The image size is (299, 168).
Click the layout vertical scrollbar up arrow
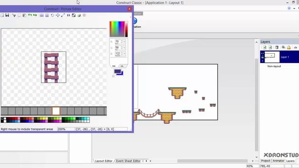point(256,42)
